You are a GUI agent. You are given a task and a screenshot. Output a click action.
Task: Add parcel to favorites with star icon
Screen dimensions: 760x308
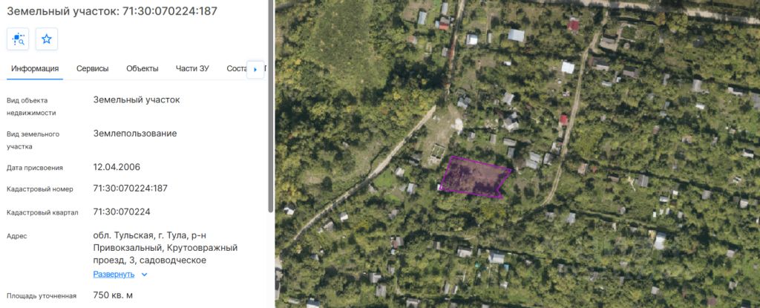coord(47,39)
